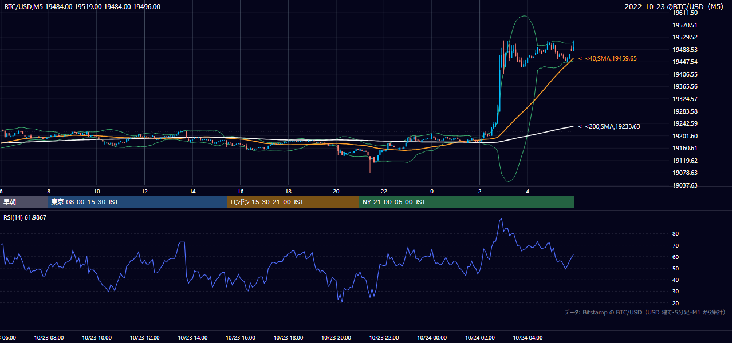Viewport: 732px width, 343px height.
Task: Click price axis value 19119.62
Action: point(685,161)
